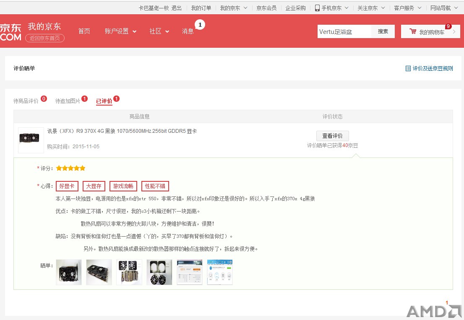The height and width of the screenshot is (320, 464).
Task: Click the 评价状态 column header
Action: point(333,116)
